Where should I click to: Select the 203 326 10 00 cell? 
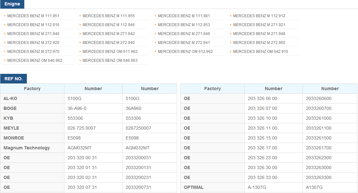click(x=273, y=118)
